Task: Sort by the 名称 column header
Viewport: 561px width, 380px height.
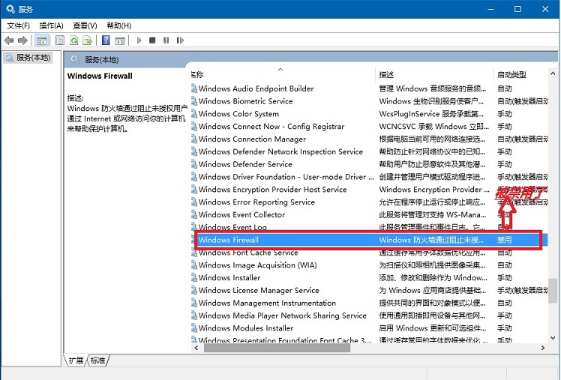Action: point(282,74)
